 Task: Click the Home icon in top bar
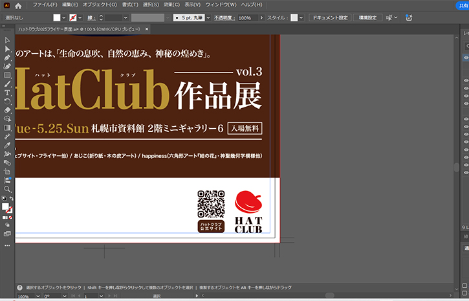[x=18, y=5]
